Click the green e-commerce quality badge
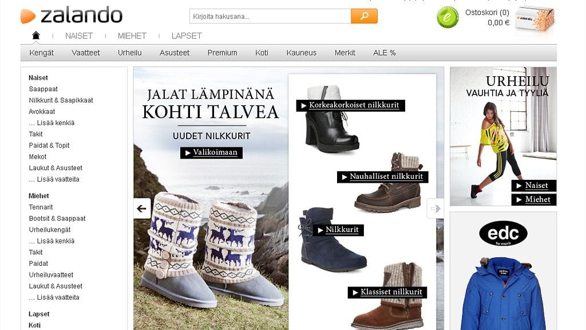 (x=446, y=17)
